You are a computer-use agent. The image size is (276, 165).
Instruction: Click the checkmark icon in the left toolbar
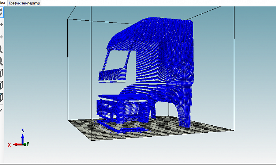(x=1, y=110)
